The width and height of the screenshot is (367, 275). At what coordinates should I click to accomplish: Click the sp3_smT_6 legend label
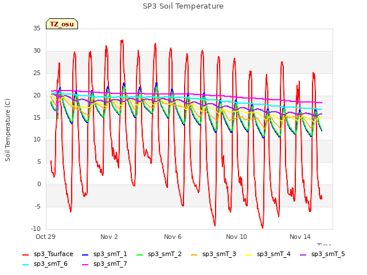[50, 264]
